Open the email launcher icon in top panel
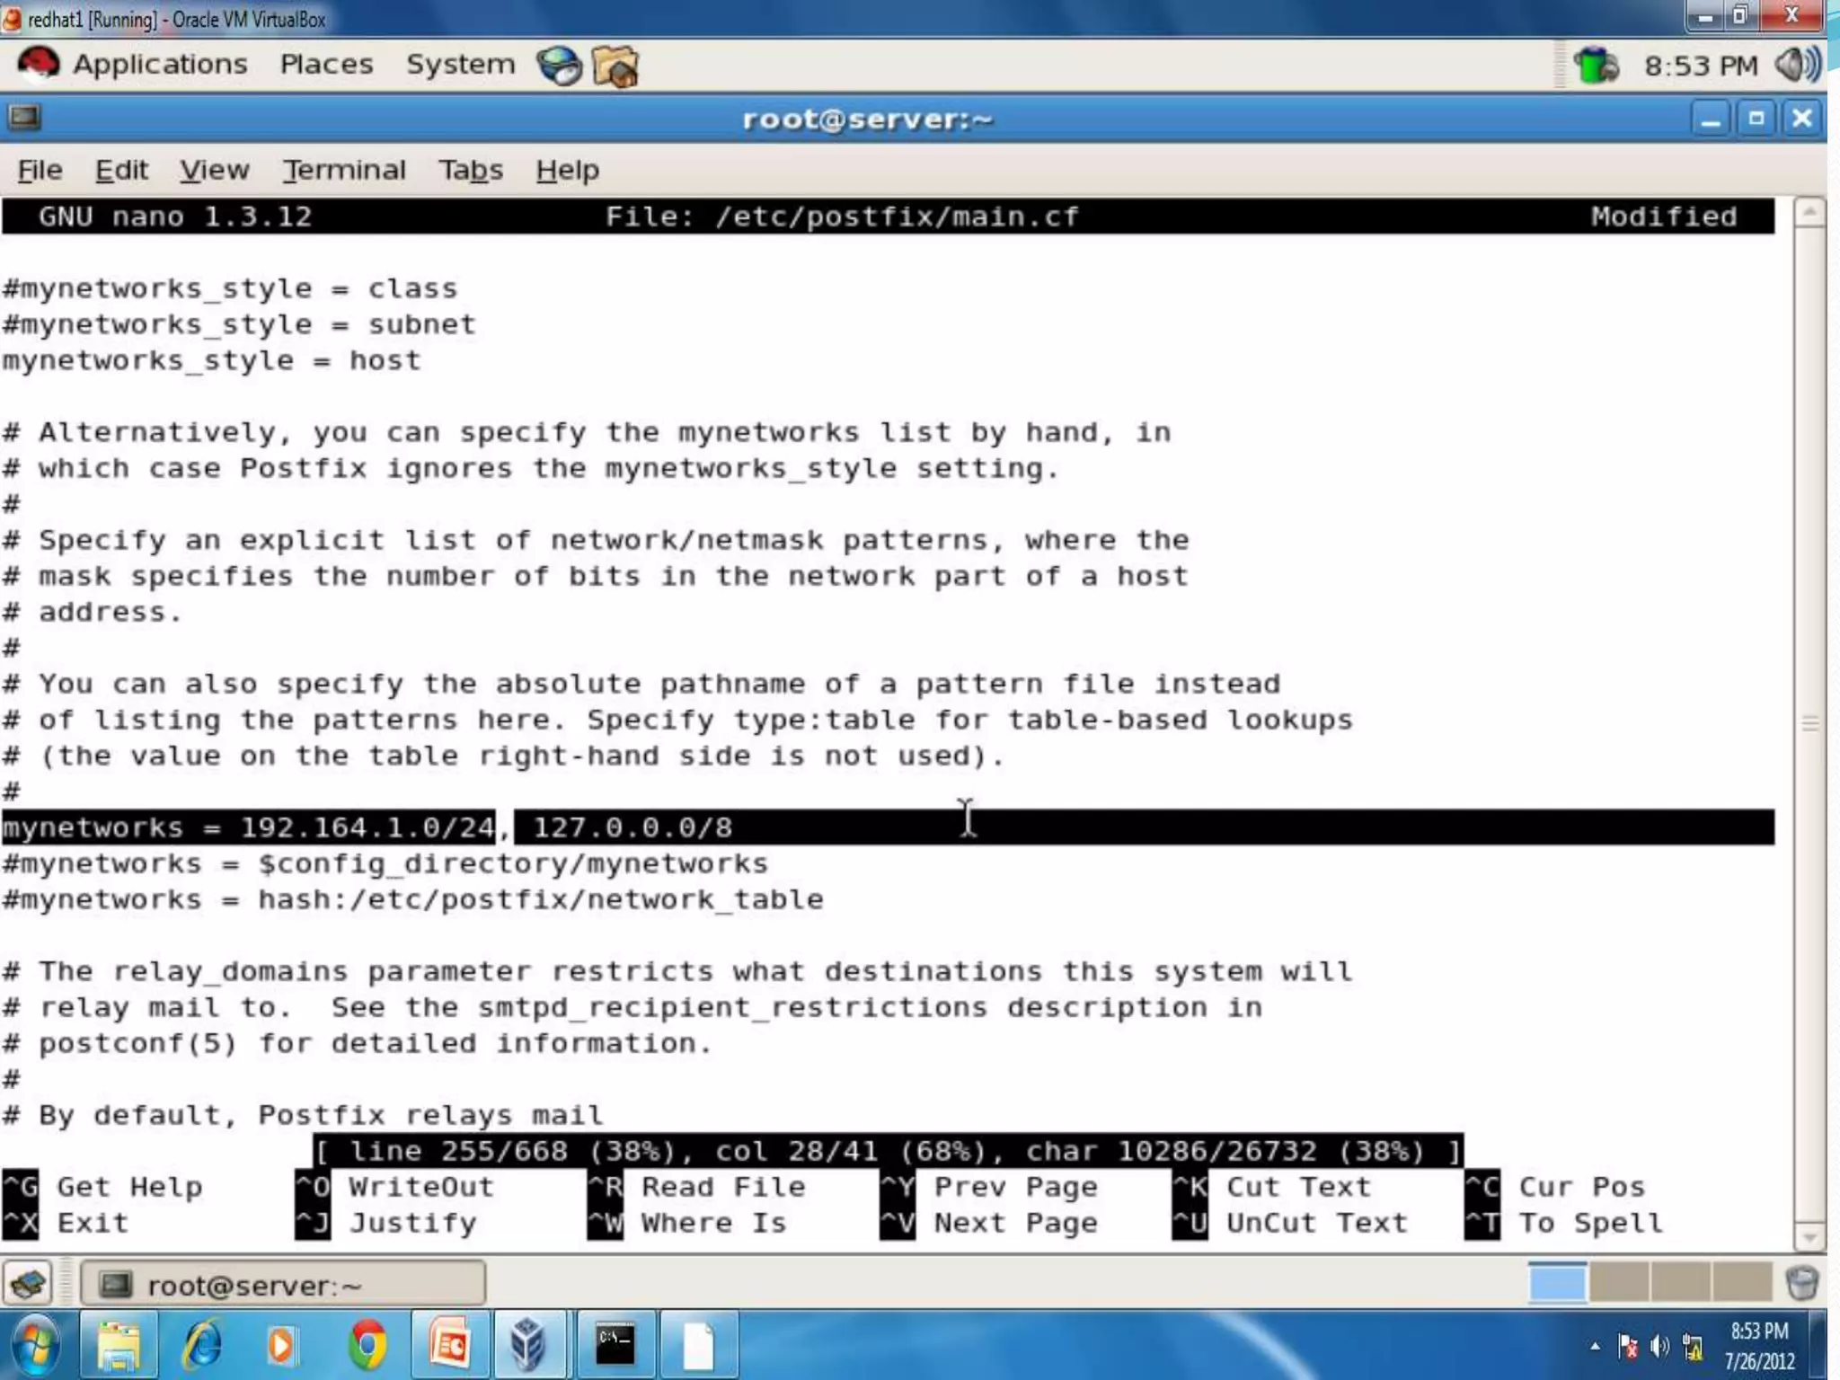Viewport: 1840px width, 1380px height. (616, 66)
